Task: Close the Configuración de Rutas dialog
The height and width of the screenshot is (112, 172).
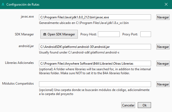Action: (x=166, y=4)
